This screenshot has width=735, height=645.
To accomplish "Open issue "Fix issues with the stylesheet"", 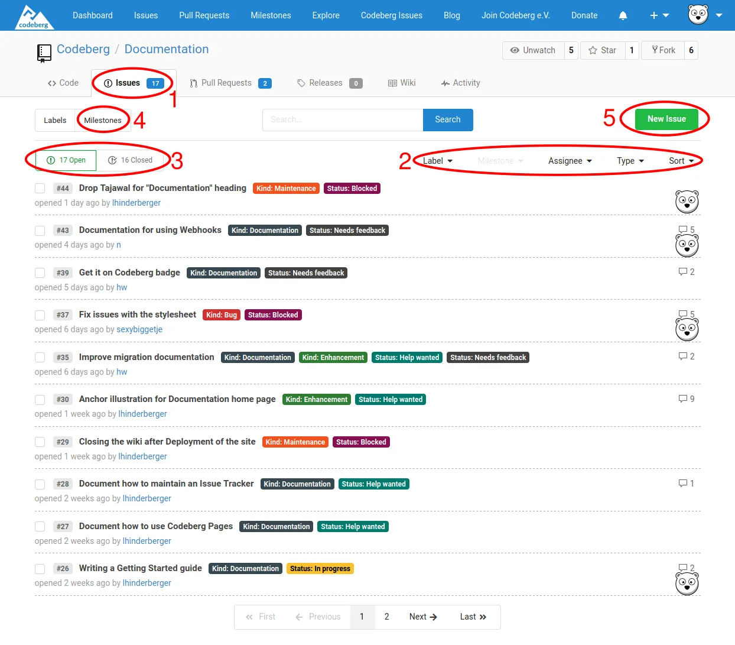I will click(x=138, y=315).
